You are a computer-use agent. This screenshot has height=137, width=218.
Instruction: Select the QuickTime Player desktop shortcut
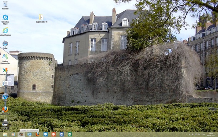pyautogui.click(x=5, y=19)
